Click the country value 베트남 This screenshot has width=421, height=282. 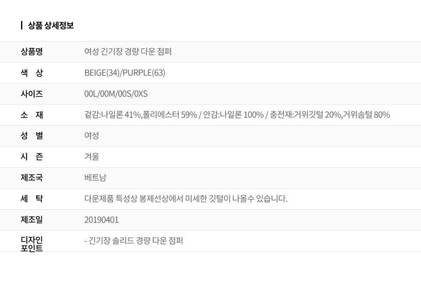point(96,178)
